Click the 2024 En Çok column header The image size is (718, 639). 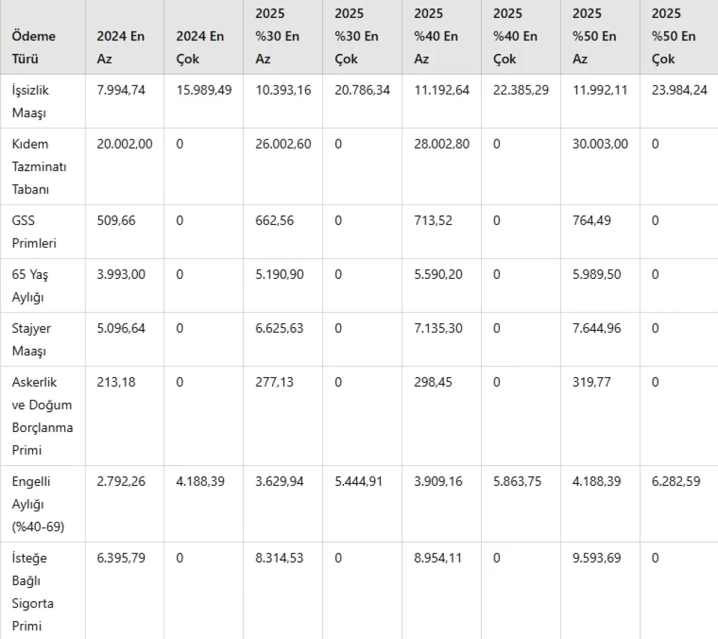coord(200,47)
